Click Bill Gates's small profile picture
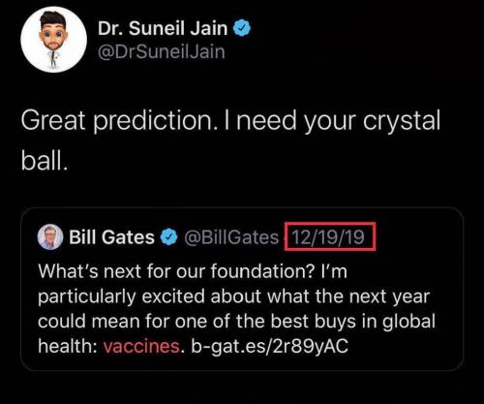The width and height of the screenshot is (484, 404). click(x=50, y=237)
